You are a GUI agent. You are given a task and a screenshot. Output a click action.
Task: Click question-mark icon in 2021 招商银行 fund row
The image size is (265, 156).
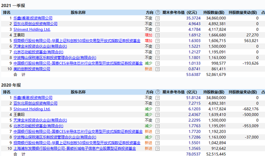(x=157, y=41)
